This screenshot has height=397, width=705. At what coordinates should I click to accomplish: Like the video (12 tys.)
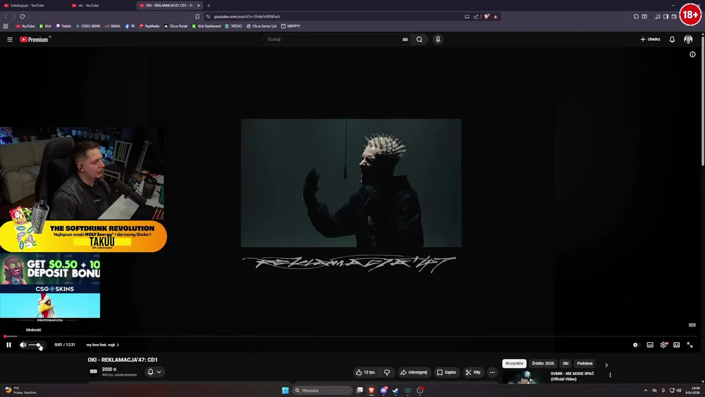(366, 372)
